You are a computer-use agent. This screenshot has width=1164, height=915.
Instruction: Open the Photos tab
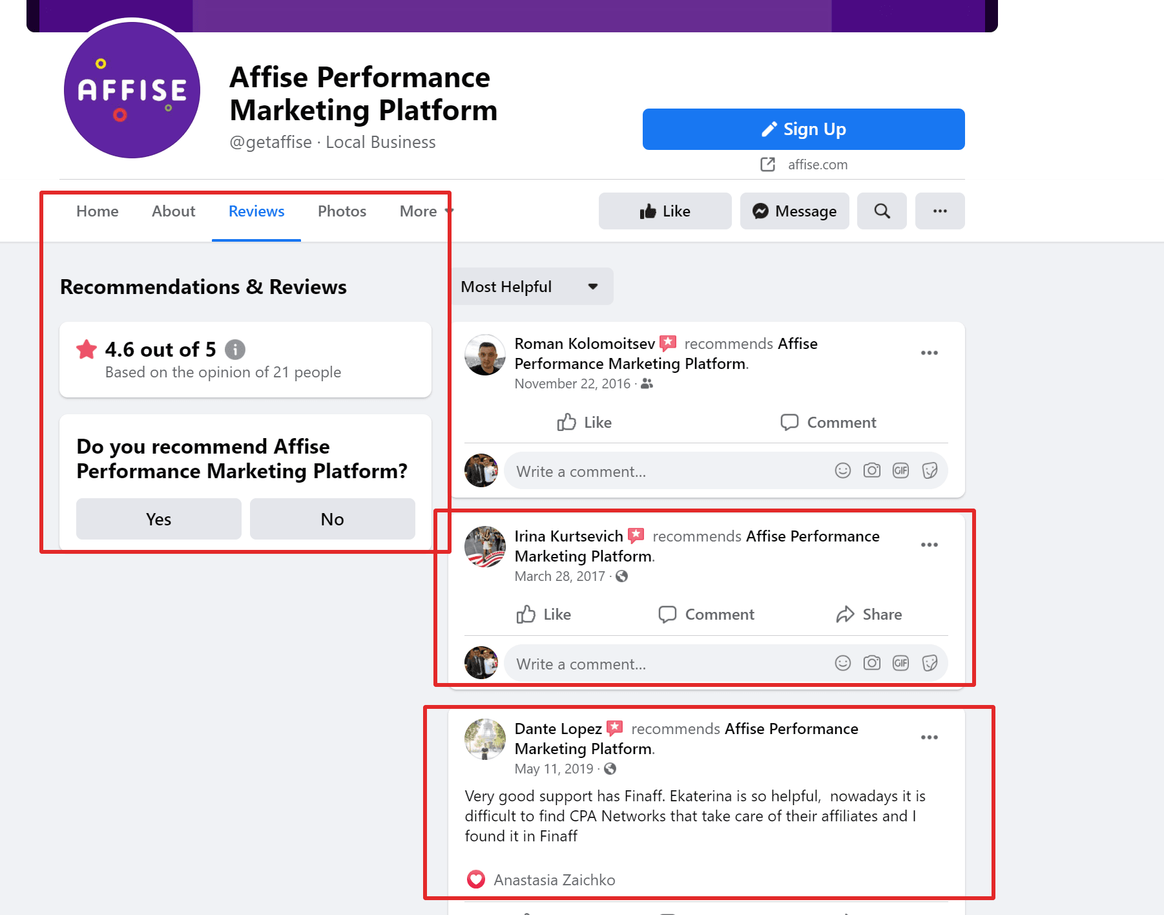tap(342, 211)
